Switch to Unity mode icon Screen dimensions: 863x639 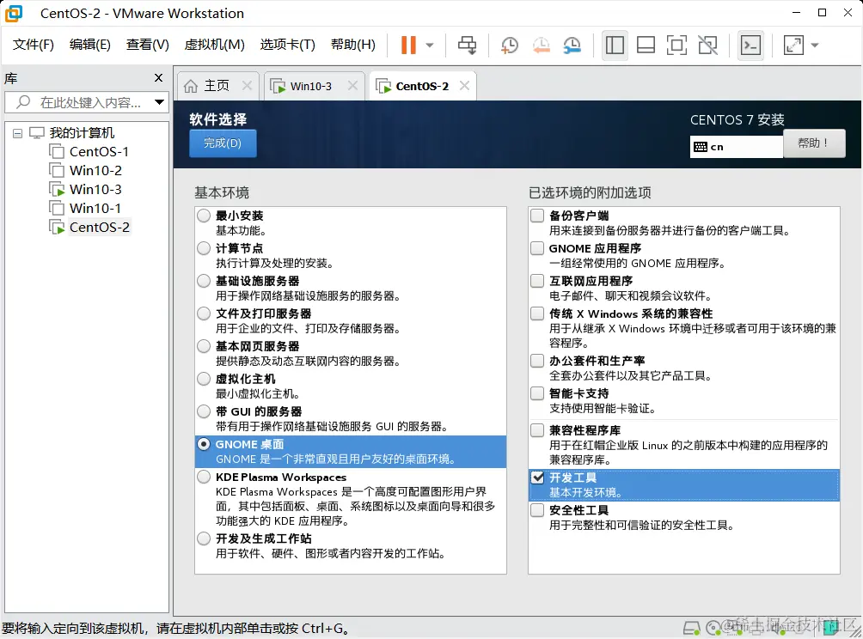tap(707, 46)
